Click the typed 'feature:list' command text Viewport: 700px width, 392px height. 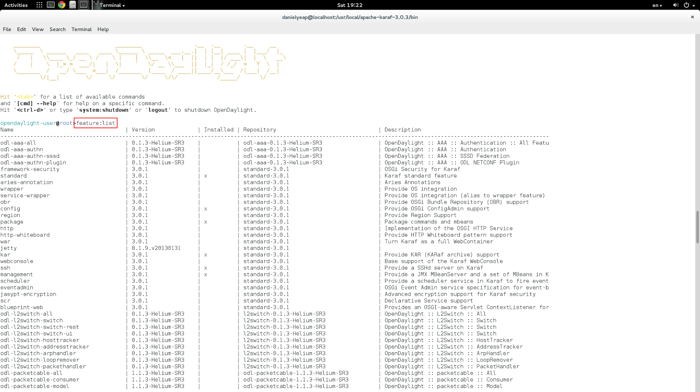[x=96, y=123]
